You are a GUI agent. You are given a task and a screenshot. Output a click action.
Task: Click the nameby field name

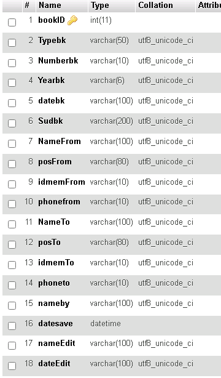pyautogui.click(x=53, y=304)
